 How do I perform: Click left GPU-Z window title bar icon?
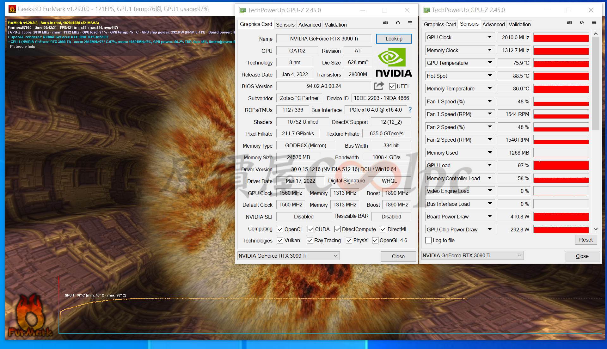[x=242, y=10]
